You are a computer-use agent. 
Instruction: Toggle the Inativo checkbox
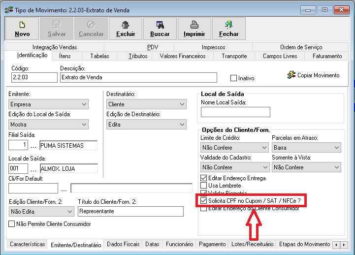click(x=234, y=78)
